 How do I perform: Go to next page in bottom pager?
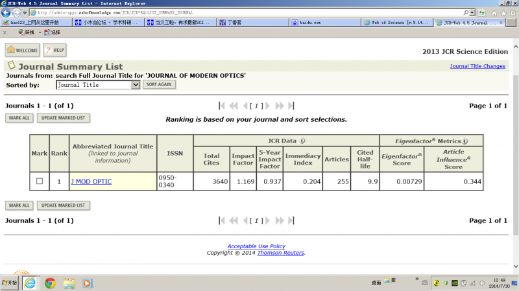pyautogui.click(x=267, y=220)
